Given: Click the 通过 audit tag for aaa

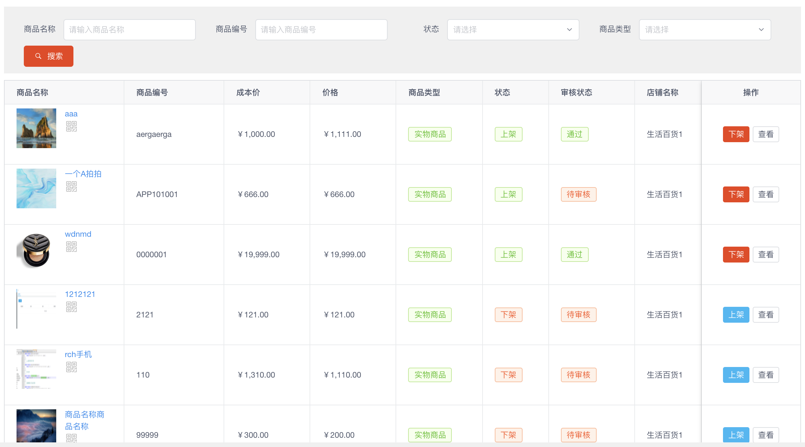Looking at the screenshot, I should point(575,134).
